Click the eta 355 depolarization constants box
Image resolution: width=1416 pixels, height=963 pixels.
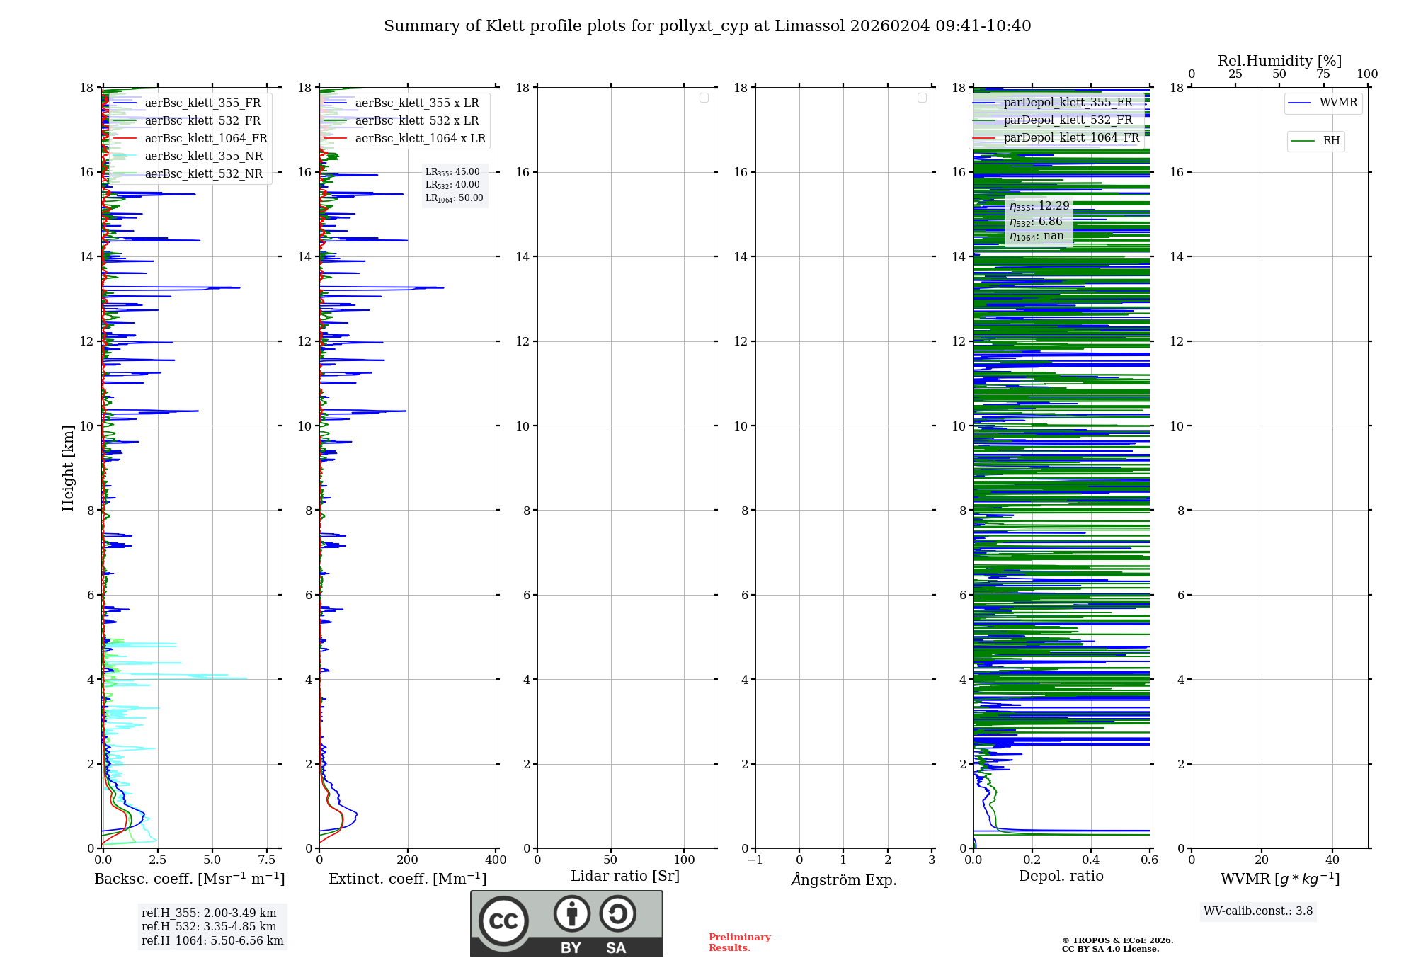pyautogui.click(x=1039, y=221)
